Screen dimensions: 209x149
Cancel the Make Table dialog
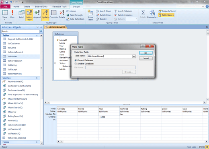[146, 58]
